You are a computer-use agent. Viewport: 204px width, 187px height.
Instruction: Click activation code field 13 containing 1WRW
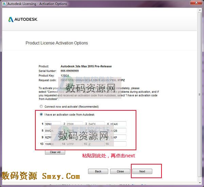(52, 144)
